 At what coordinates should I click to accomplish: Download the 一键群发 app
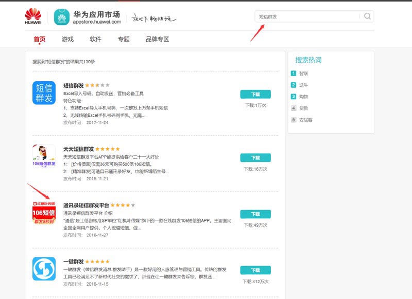[x=255, y=270]
